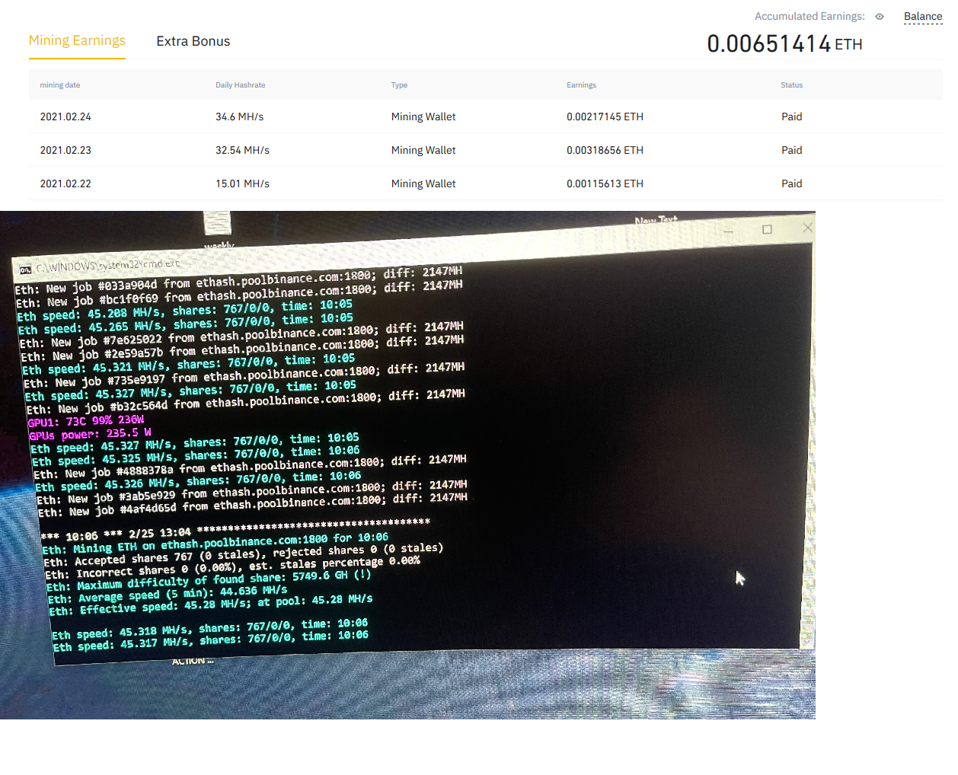Click the GPUs power 235.5 W line
The width and height of the screenshot is (958, 775).
click(x=90, y=434)
